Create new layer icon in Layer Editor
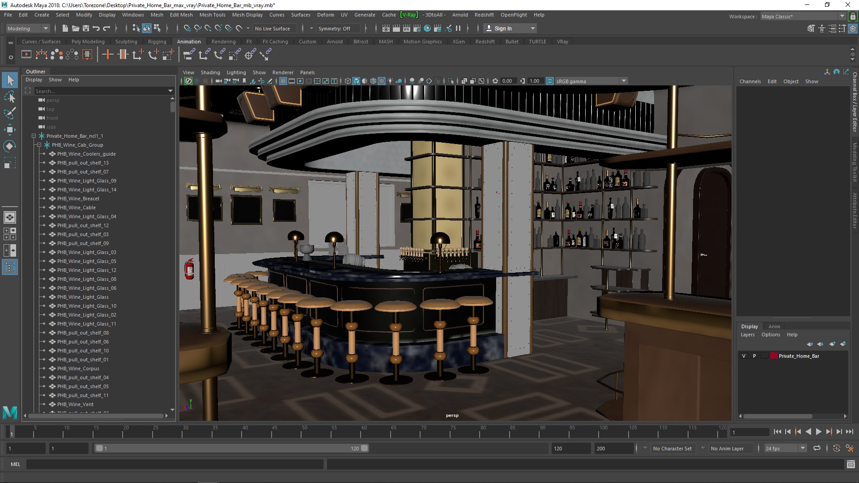Image resolution: width=859 pixels, height=483 pixels. pyautogui.click(x=832, y=344)
